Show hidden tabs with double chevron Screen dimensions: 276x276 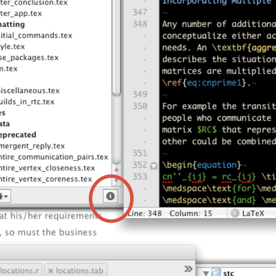[188, 269]
